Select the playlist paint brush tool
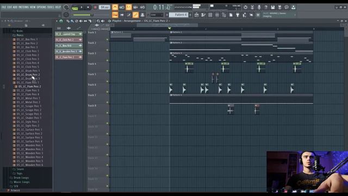The height and width of the screenshot is (196, 348). (x=72, y=21)
